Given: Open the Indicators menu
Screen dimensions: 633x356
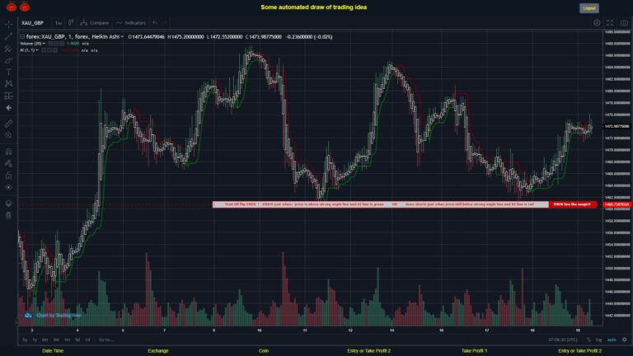Looking at the screenshot, I should tap(131, 22).
